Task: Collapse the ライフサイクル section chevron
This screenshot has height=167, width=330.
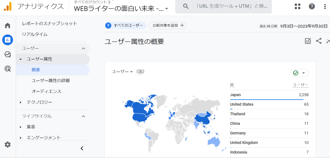Action: [x=83, y=116]
